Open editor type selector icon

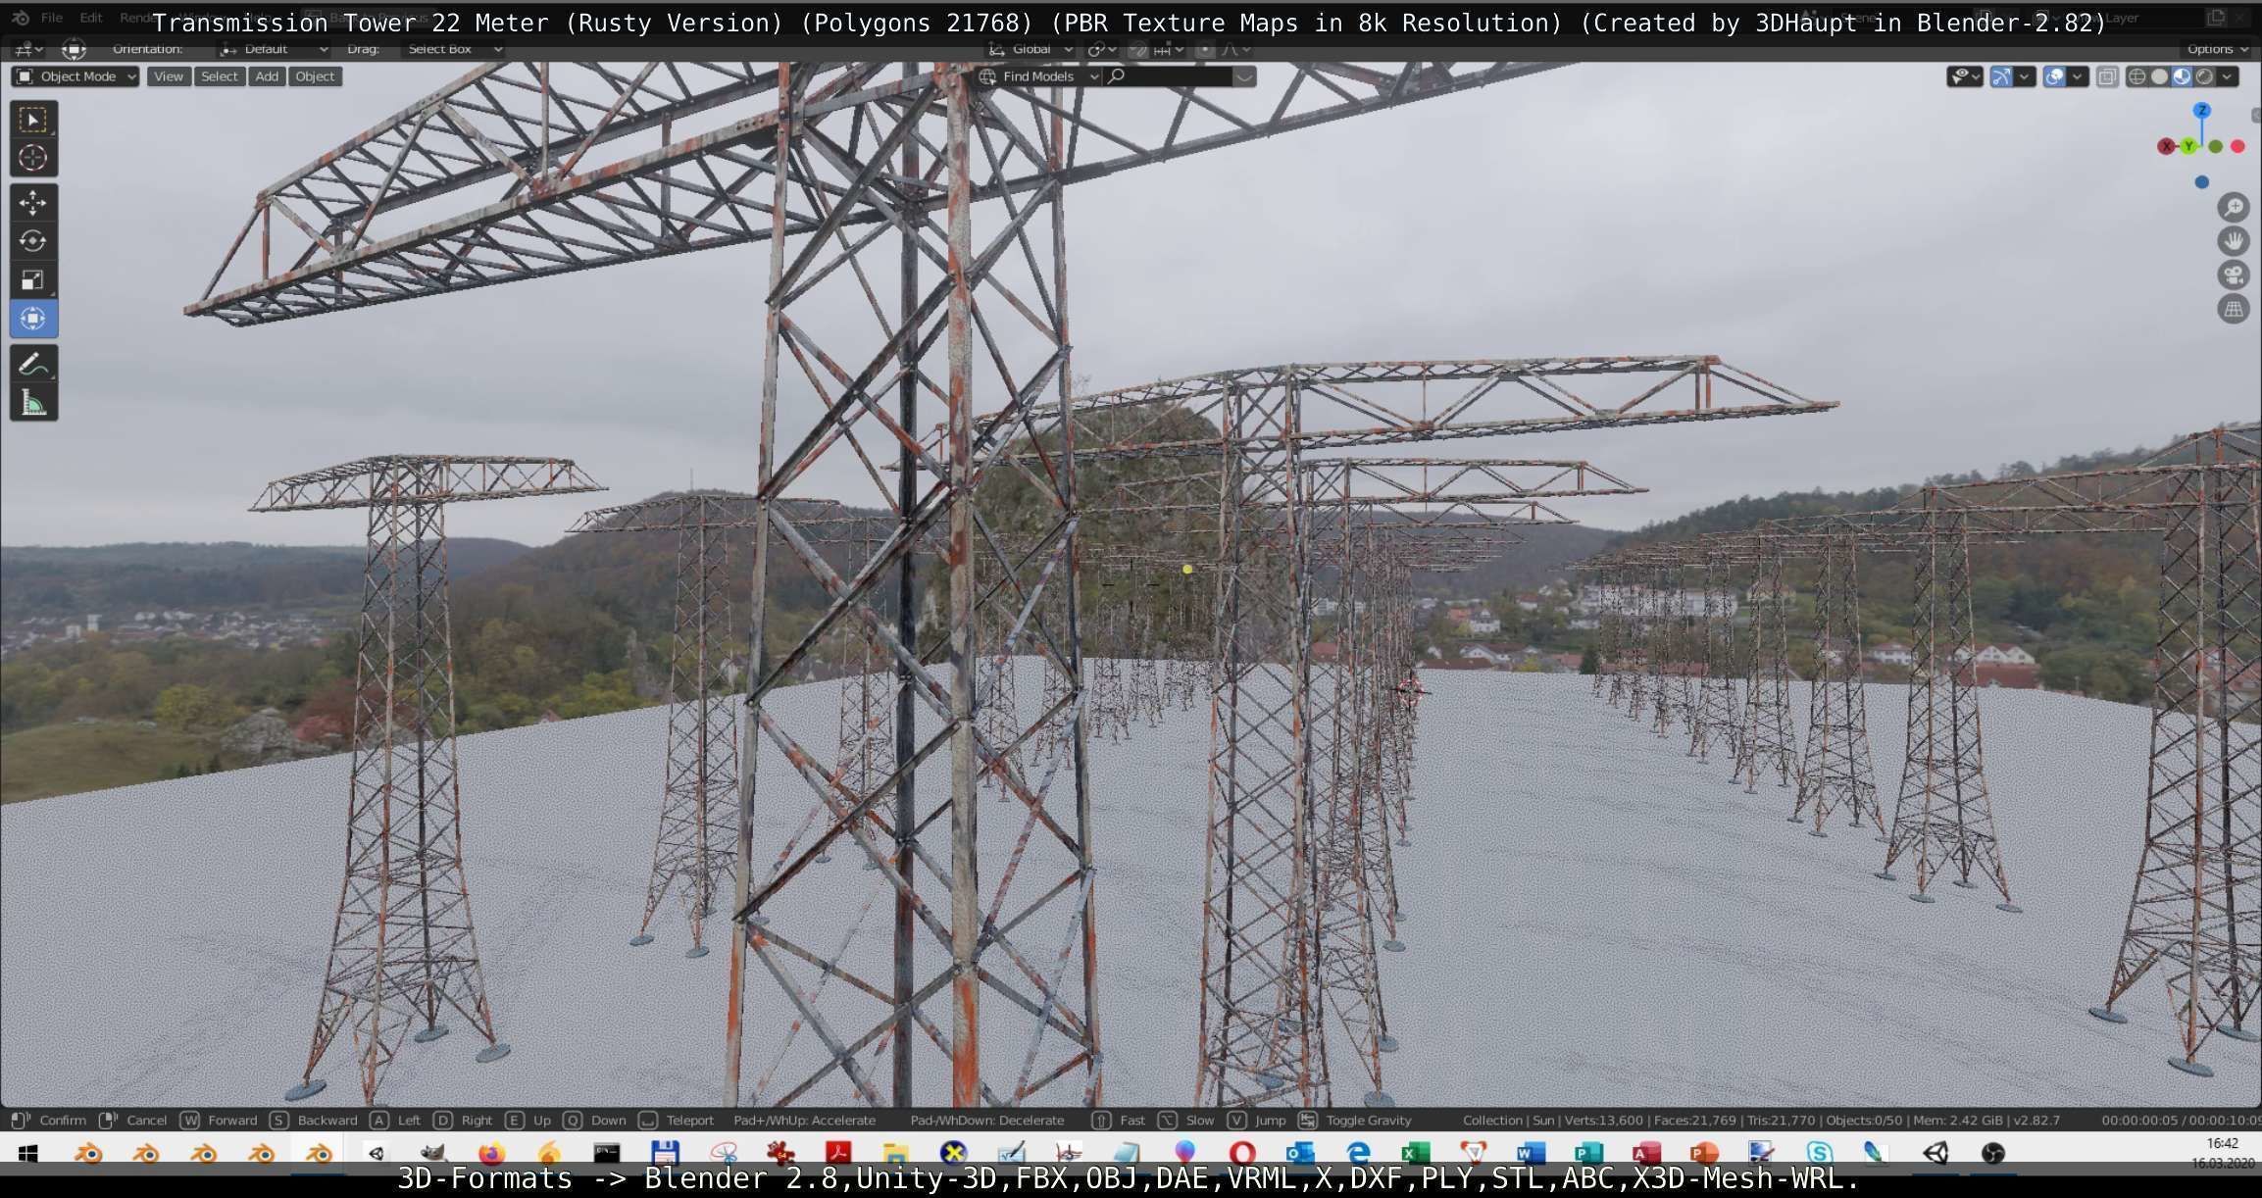(x=26, y=49)
